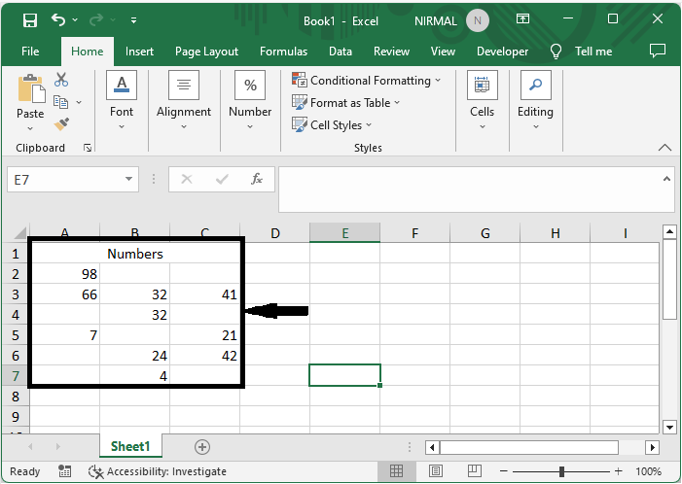Viewport: 682px width, 484px height.
Task: Customize Quick Access Toolbar dropdown
Action: [133, 20]
